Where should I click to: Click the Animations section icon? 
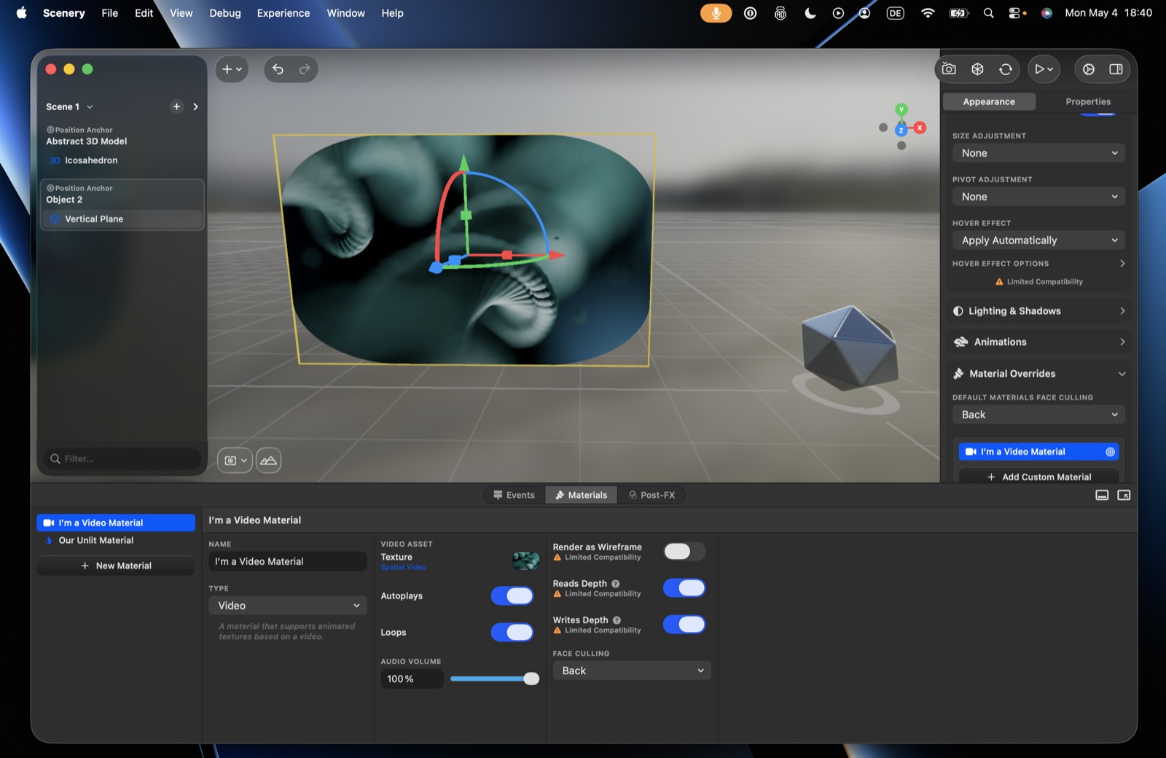pos(960,342)
